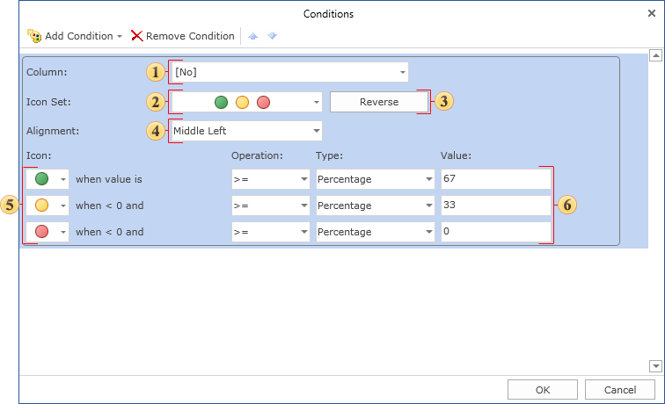Click the Value field containing 67
The width and height of the screenshot is (665, 404).
[496, 179]
